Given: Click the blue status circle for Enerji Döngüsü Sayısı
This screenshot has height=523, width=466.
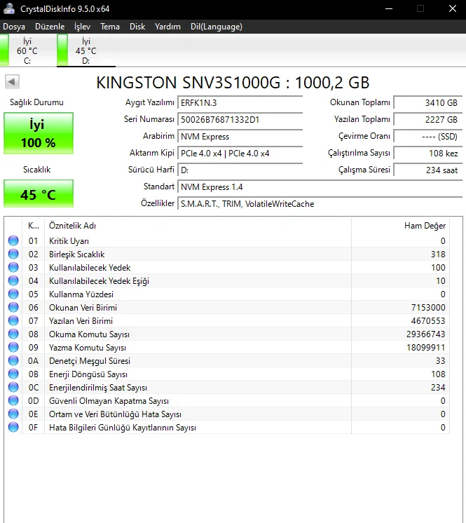Looking at the screenshot, I should point(13,374).
